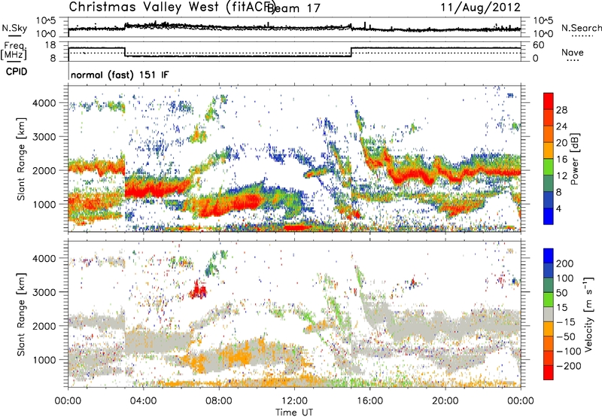Click the '60' Nave axis tick label
The image size is (602, 417).
tap(539, 45)
